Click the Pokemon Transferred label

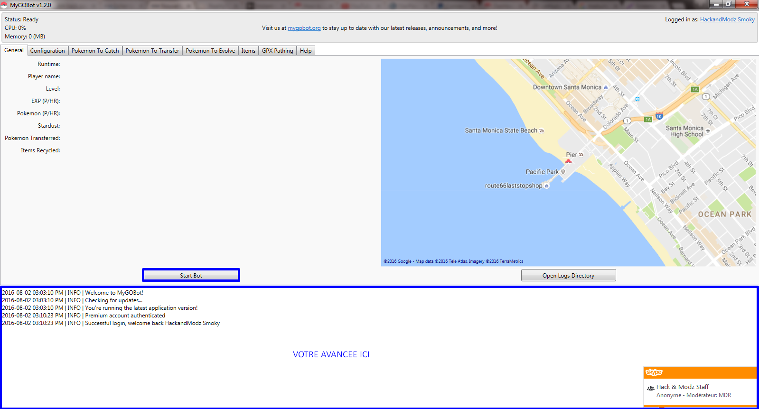(32, 138)
